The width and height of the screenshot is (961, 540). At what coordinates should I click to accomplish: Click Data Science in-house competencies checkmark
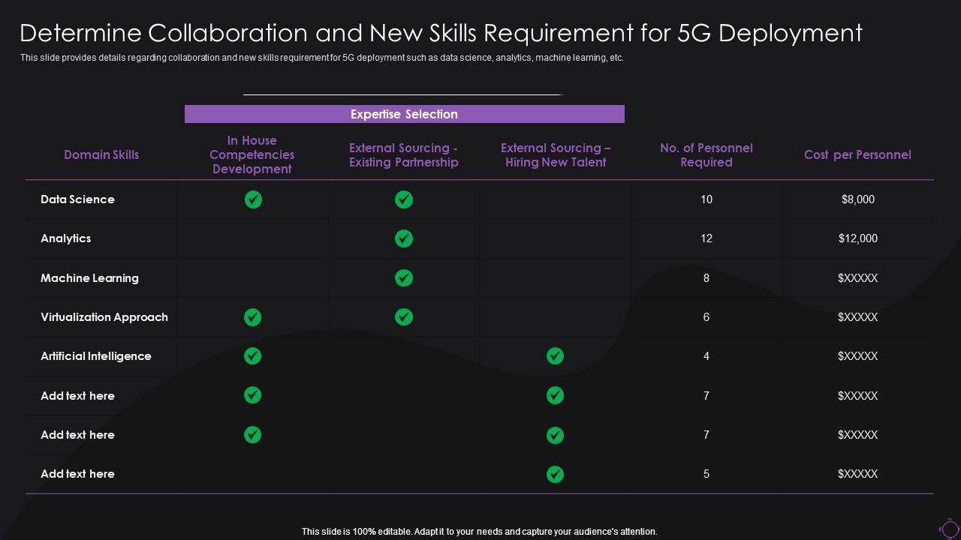click(x=253, y=199)
